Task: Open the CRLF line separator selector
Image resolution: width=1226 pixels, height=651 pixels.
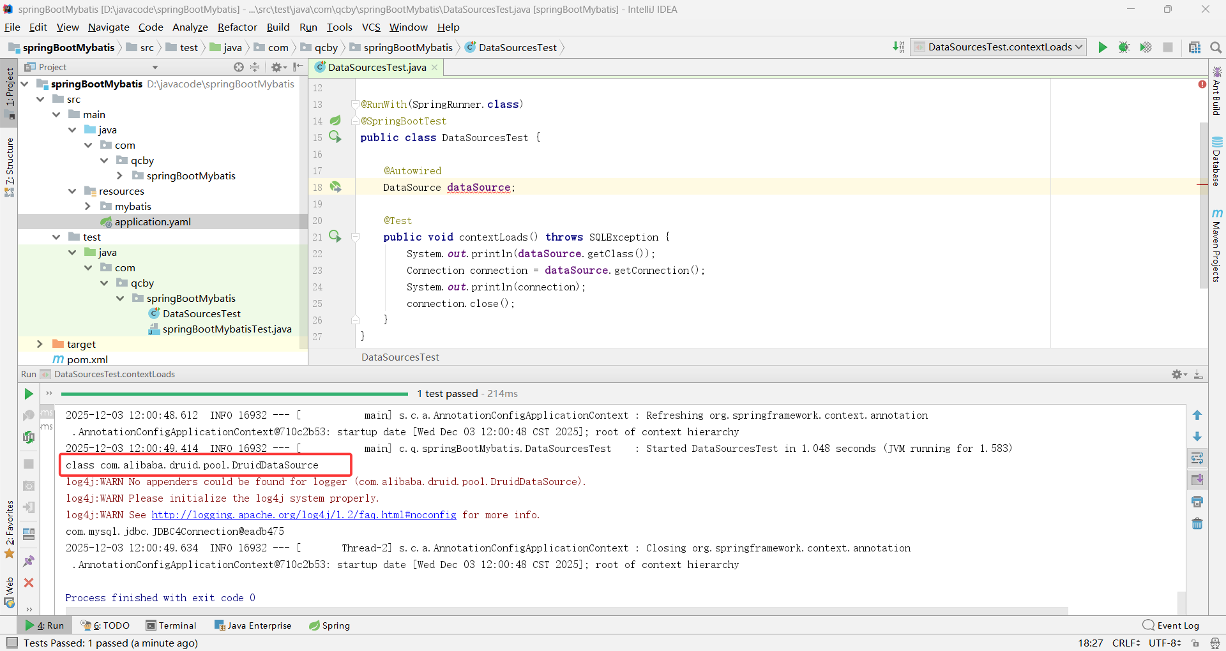Action: pyautogui.click(x=1126, y=643)
